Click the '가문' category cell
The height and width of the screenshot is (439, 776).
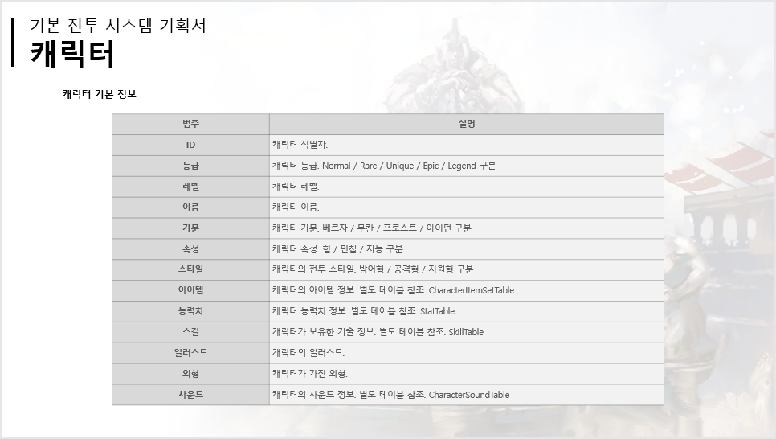(x=190, y=228)
